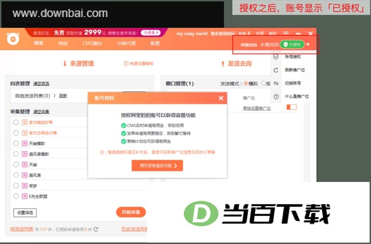Choose 刷新推广位 from the account menu
This screenshot has width=371, height=244.
click(x=295, y=70)
